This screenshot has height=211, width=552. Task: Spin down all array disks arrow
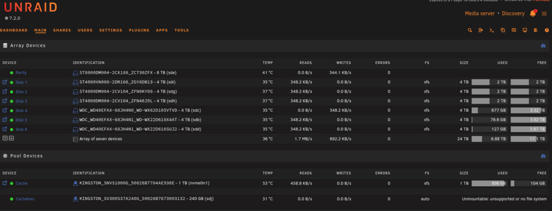click(5, 138)
